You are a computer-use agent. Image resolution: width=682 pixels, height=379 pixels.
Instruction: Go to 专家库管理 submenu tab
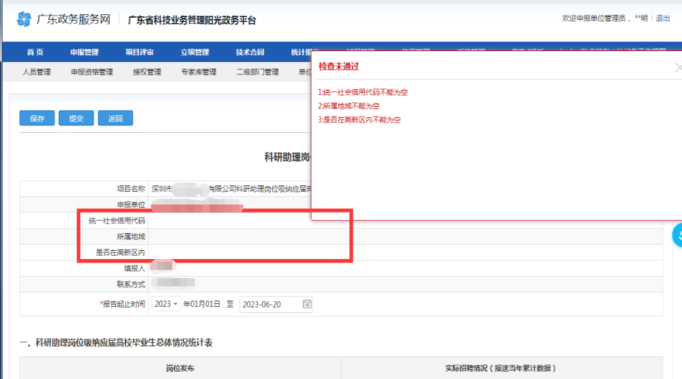coord(198,72)
